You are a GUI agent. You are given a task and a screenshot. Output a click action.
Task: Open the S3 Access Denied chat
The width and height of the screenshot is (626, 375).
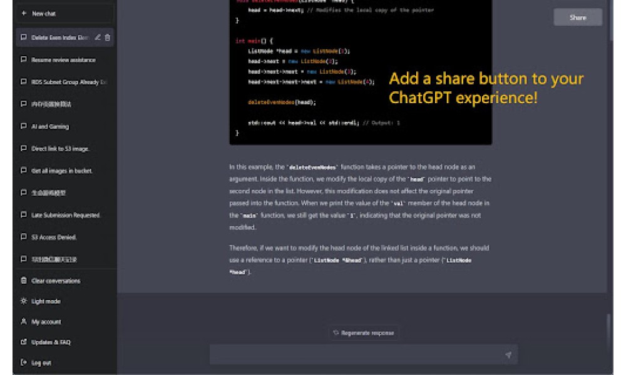click(x=64, y=237)
